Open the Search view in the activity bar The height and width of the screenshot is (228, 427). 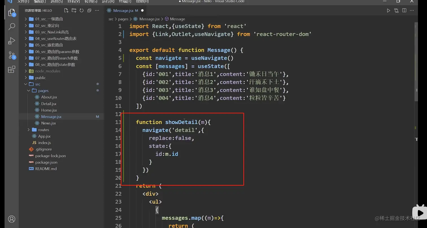click(x=12, y=26)
